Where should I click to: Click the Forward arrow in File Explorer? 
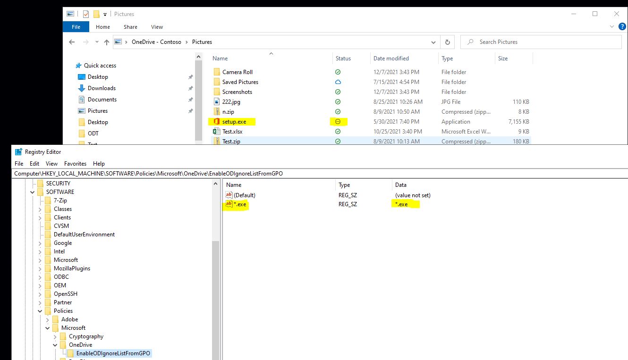(x=85, y=42)
